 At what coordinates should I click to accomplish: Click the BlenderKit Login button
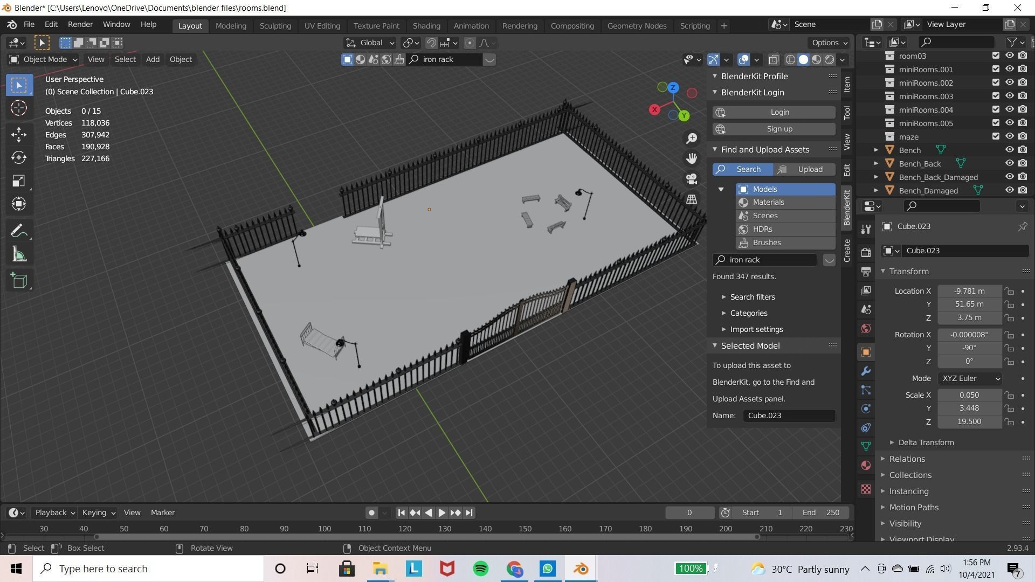coord(774,112)
